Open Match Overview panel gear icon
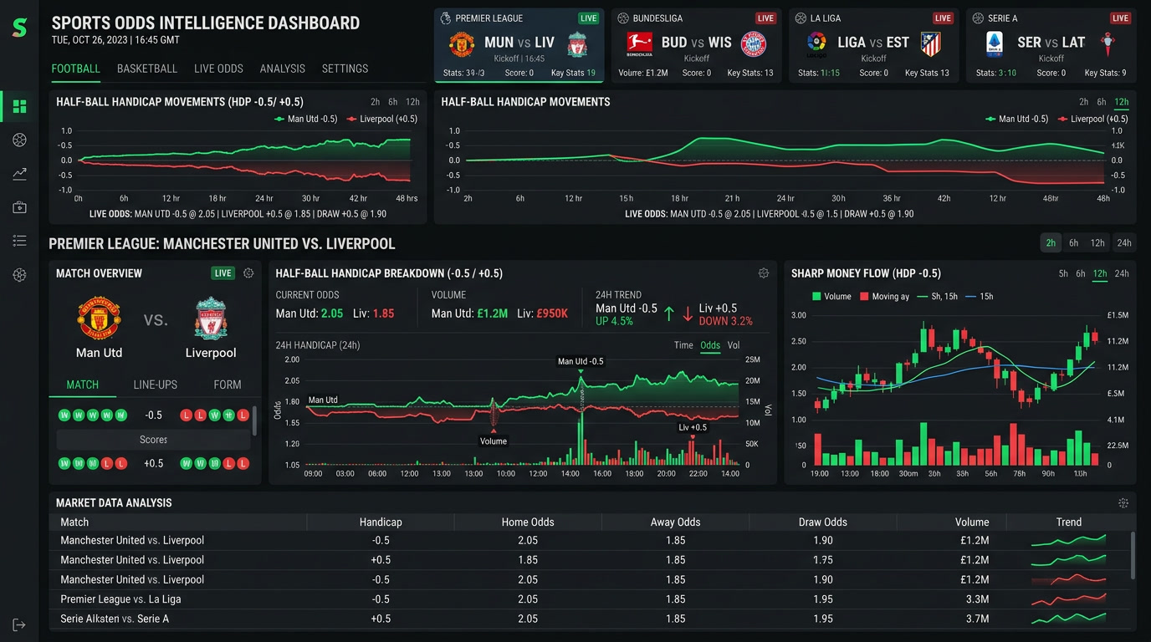Screen dimensions: 1151x642 point(248,273)
